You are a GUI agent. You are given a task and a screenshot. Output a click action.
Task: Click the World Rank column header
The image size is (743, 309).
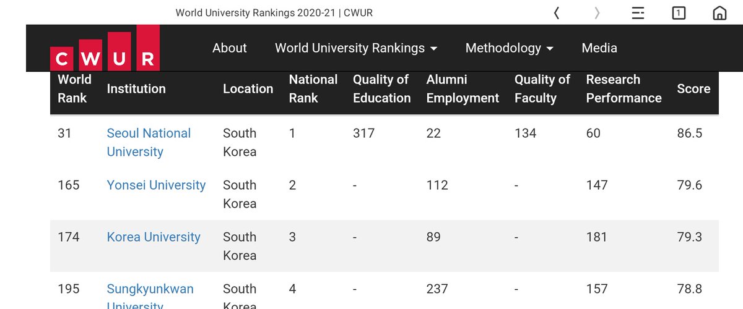74,88
